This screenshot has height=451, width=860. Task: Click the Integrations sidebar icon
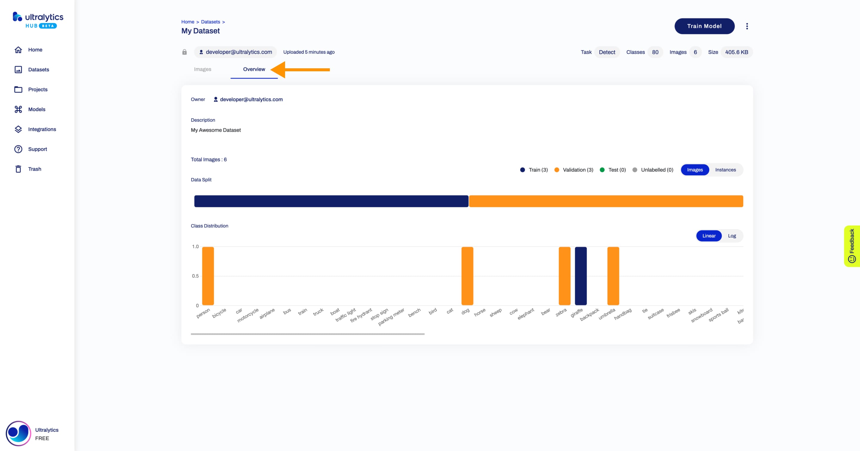[x=18, y=129]
